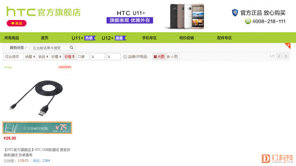This screenshot has height=166, width=296.
Task: Open 所有商品 in the green nav bar
Action: pos(11,38)
